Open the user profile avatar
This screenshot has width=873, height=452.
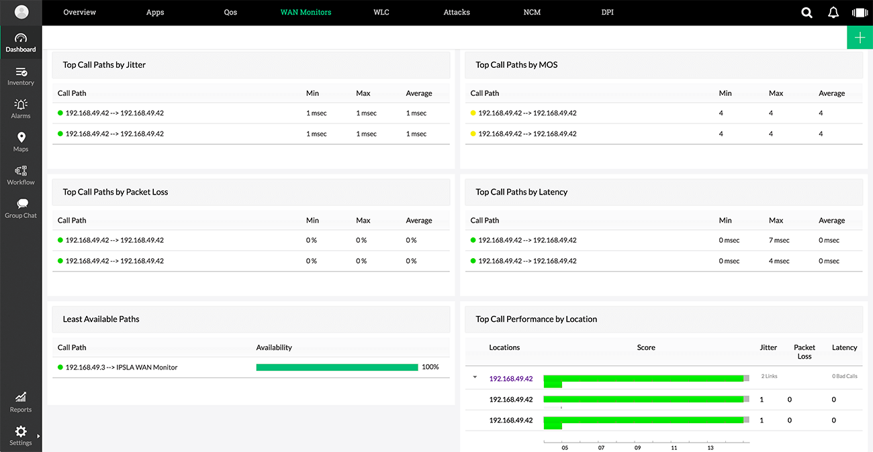click(x=21, y=12)
